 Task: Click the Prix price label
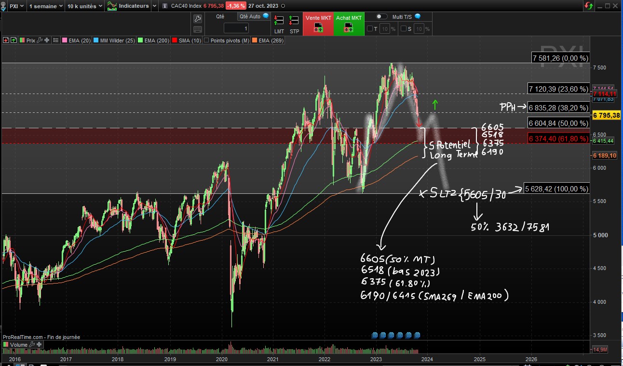pyautogui.click(x=30, y=41)
